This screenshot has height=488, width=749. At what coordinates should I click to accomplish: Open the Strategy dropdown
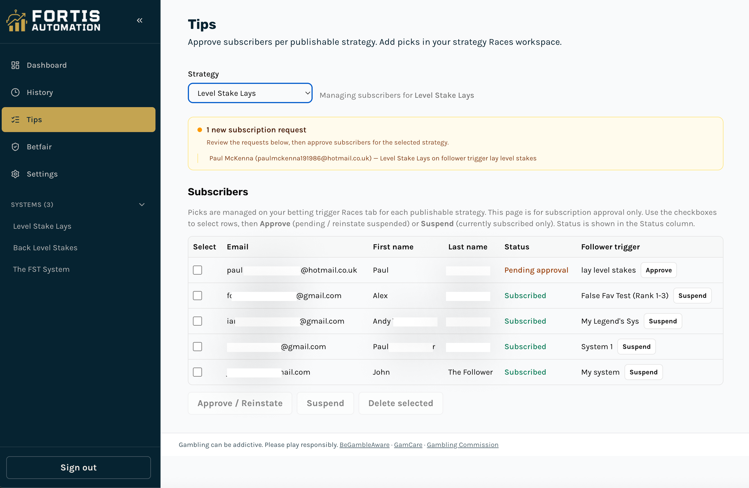click(250, 93)
